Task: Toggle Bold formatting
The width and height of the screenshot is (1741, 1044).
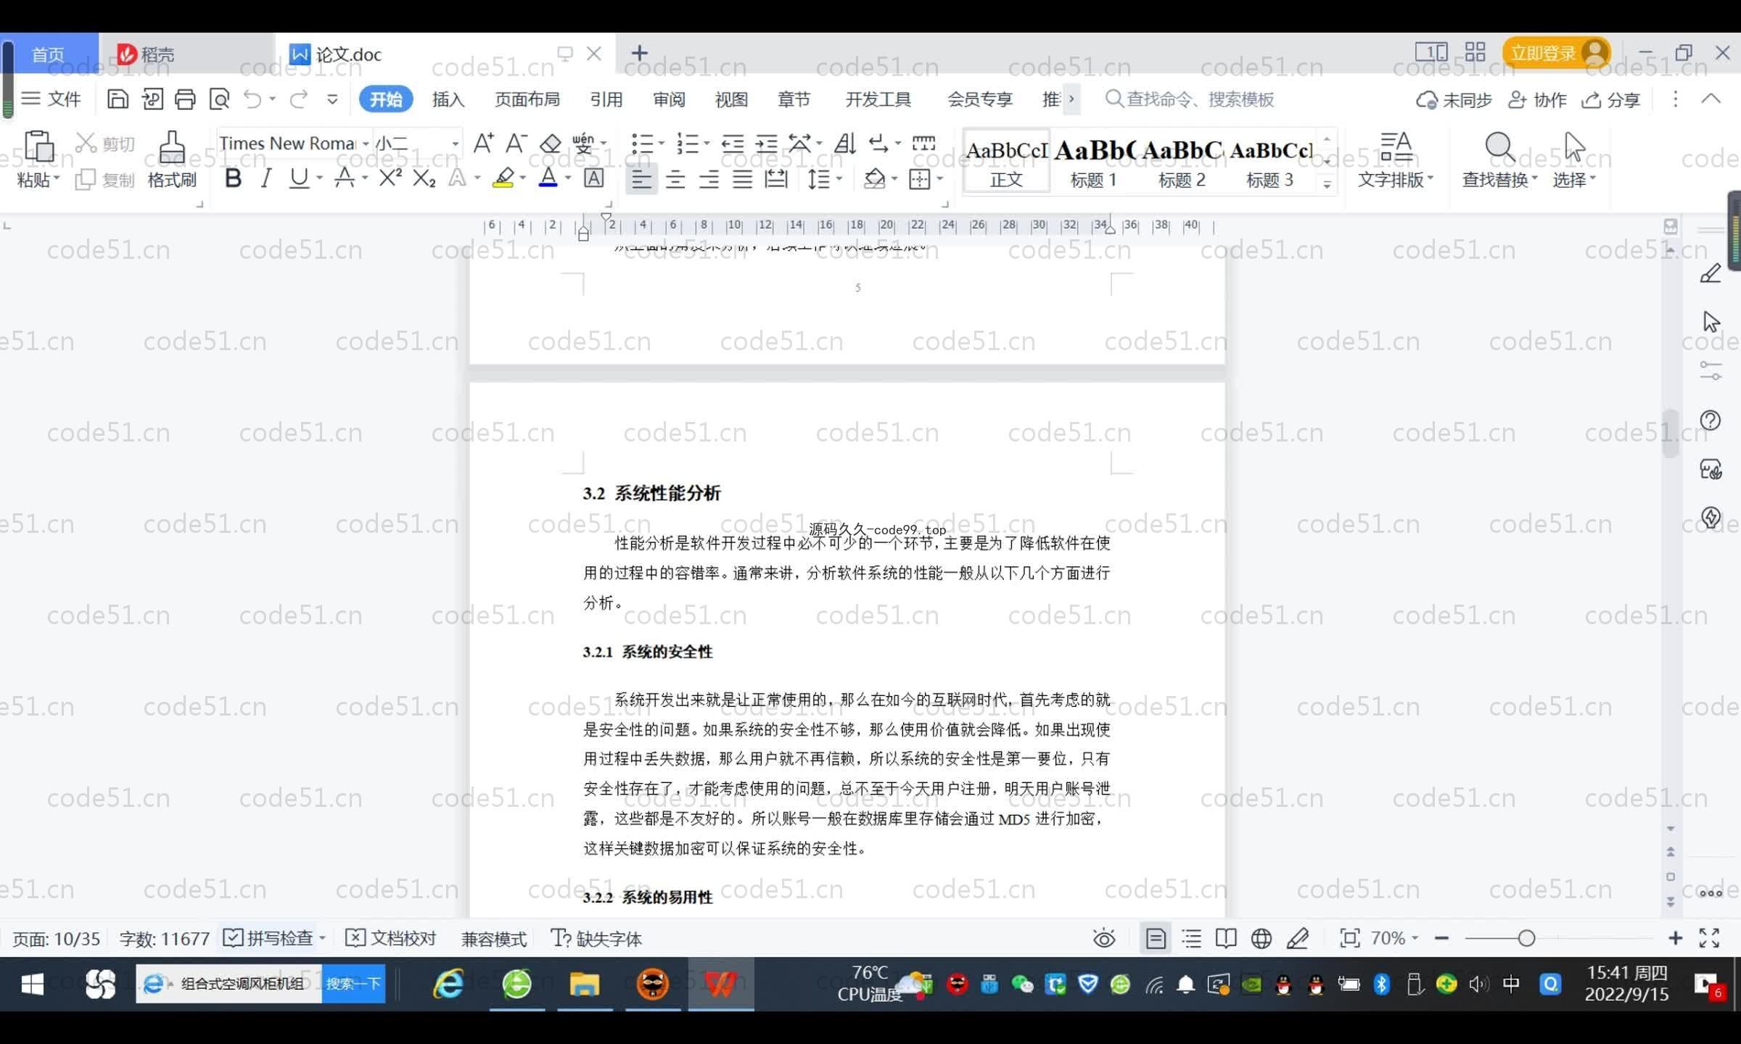Action: 233,178
